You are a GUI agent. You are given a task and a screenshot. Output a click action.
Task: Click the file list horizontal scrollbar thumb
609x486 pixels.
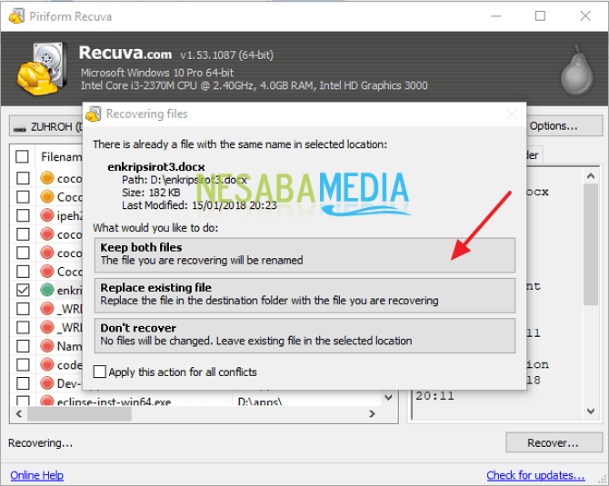(79, 414)
